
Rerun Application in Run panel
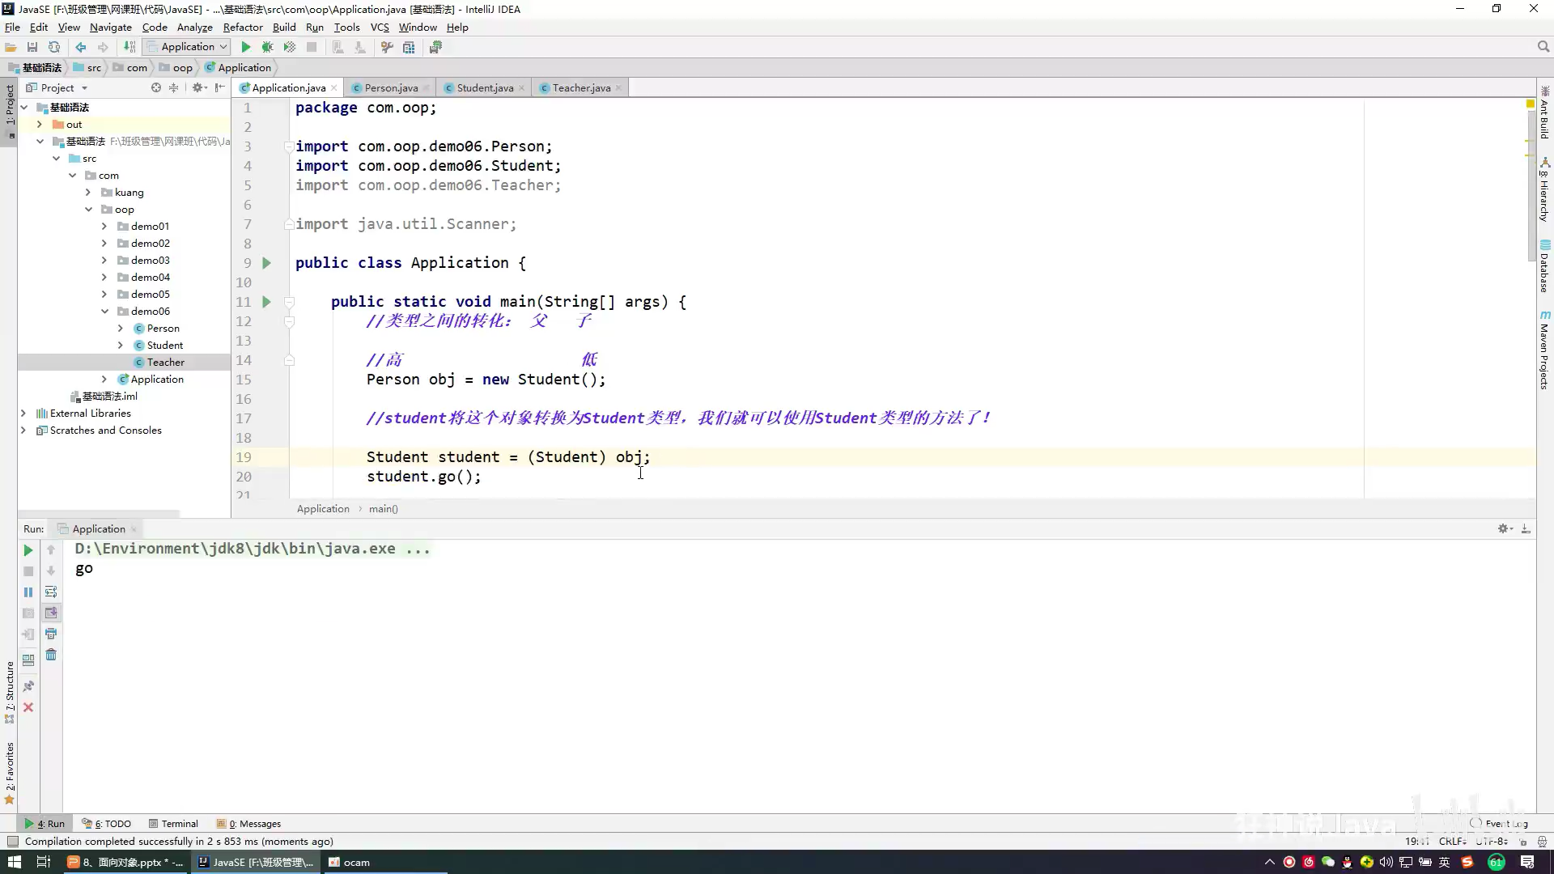28,550
